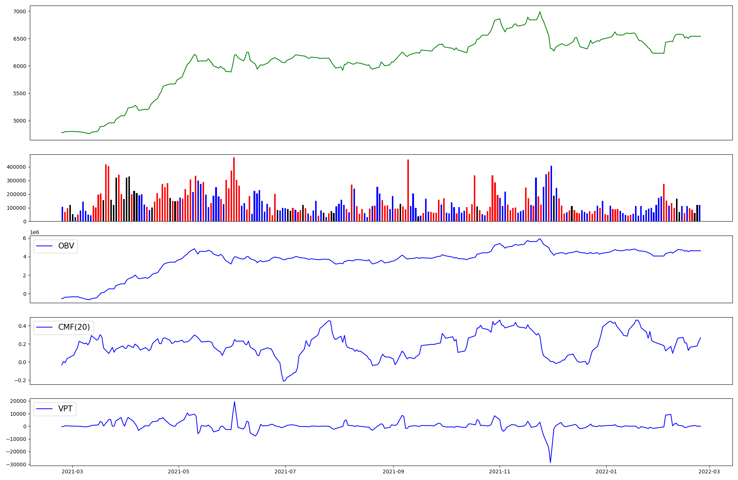Click the blue line sample in OBV legend
738x480 pixels.
(45, 246)
